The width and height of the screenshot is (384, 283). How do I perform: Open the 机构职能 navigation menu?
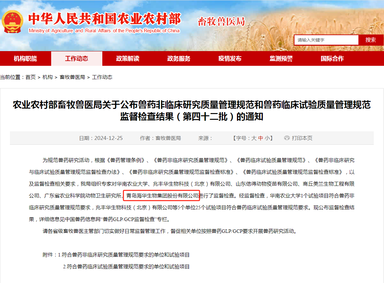click(x=25, y=58)
